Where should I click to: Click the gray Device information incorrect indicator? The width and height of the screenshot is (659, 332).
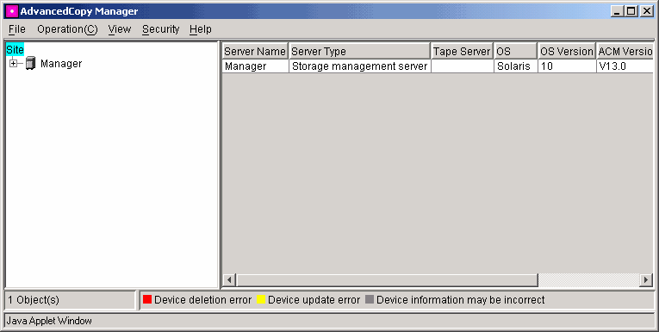point(370,299)
